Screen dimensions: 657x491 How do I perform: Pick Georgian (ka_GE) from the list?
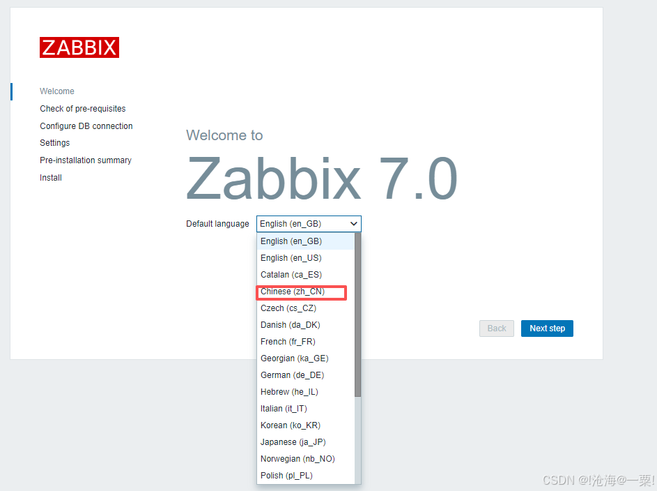click(306, 359)
